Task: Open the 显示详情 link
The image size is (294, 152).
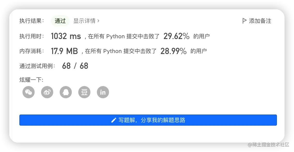Action: pos(84,21)
